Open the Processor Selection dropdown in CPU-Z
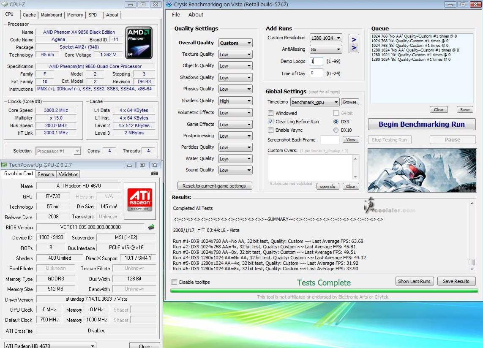 [x=58, y=151]
